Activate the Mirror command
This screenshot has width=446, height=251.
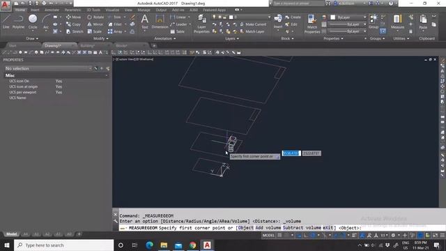(x=95, y=24)
